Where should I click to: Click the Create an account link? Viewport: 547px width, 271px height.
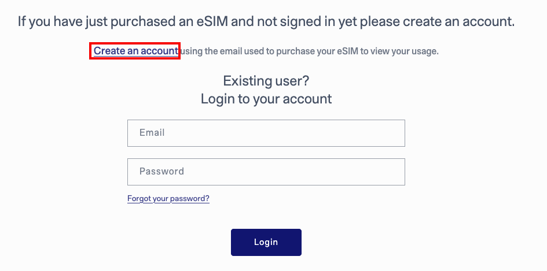(135, 51)
